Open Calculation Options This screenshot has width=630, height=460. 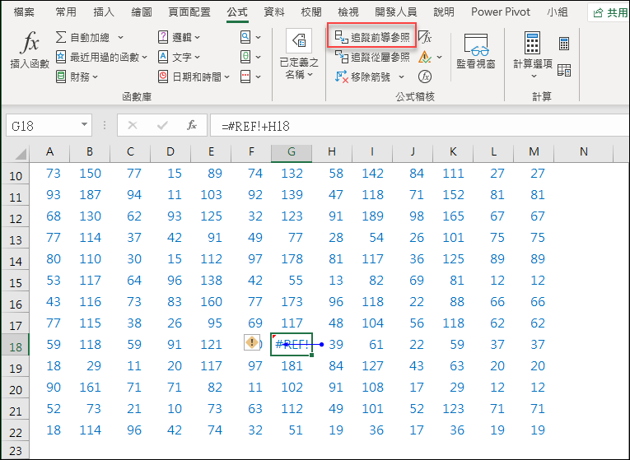click(x=533, y=54)
